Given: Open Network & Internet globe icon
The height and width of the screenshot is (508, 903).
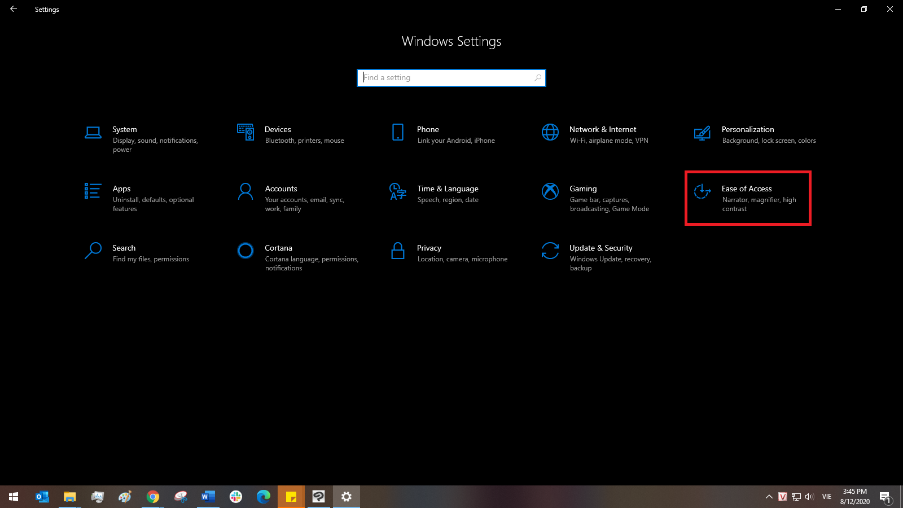Looking at the screenshot, I should (550, 132).
